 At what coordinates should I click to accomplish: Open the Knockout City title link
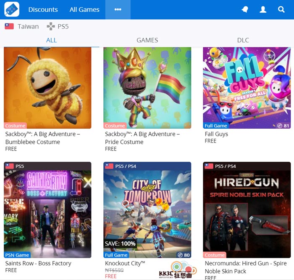[125, 263]
